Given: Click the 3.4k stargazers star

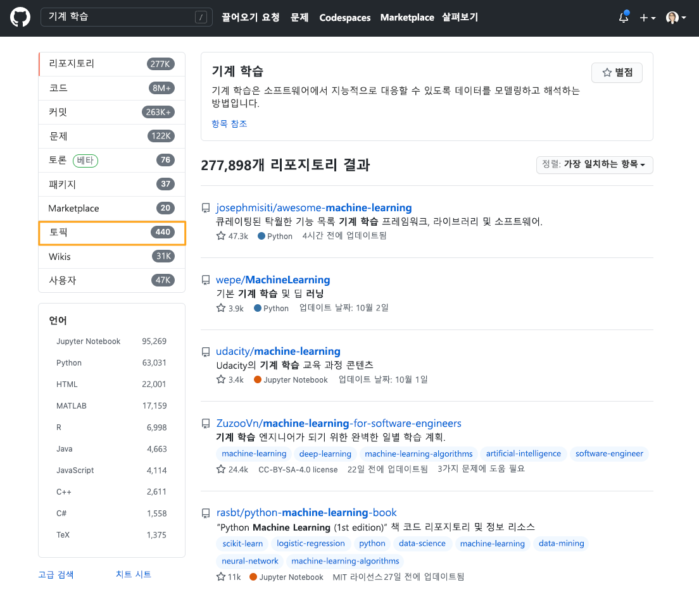Looking at the screenshot, I should [x=221, y=379].
